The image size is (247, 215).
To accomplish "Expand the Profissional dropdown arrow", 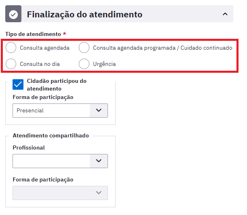I will tap(99, 161).
